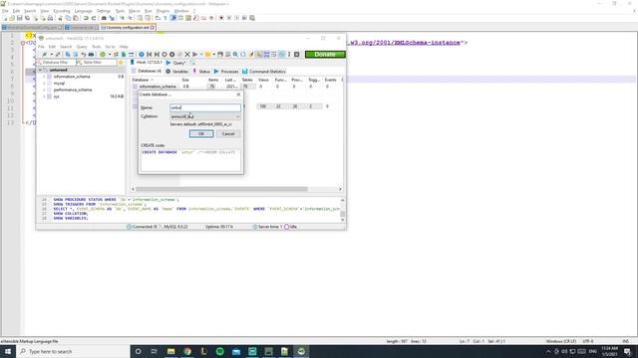This screenshot has width=638, height=358.
Task: Click Notepad++ redo icon
Action: click(x=94, y=18)
